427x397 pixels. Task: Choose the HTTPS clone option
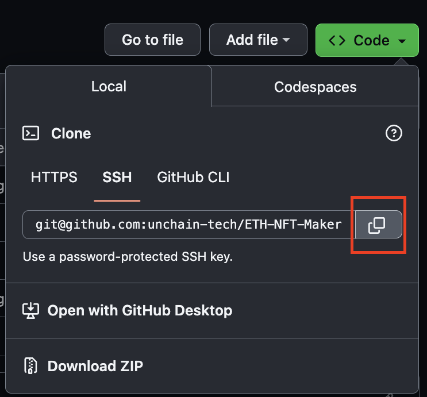coord(54,178)
